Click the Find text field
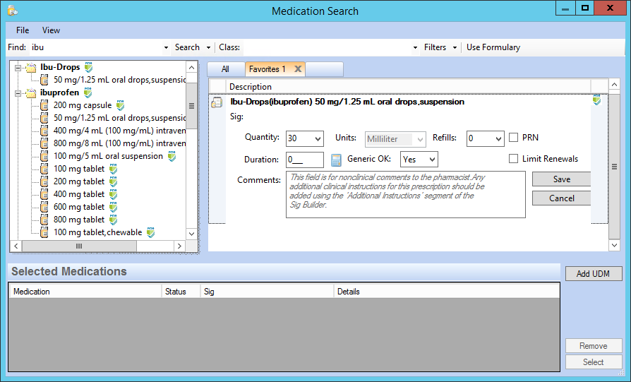The height and width of the screenshot is (382, 631). point(96,47)
